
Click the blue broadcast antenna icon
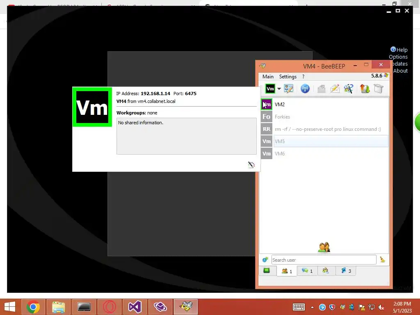click(305, 89)
